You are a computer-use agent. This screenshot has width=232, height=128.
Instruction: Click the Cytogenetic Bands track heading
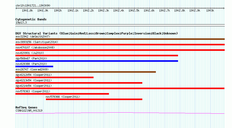pyautogui.click(x=31, y=19)
